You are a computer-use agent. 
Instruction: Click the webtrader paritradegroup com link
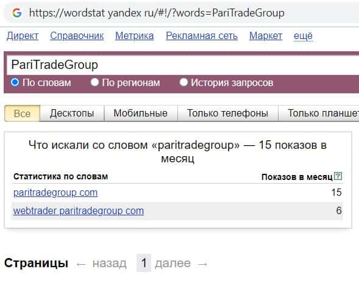pyautogui.click(x=79, y=211)
